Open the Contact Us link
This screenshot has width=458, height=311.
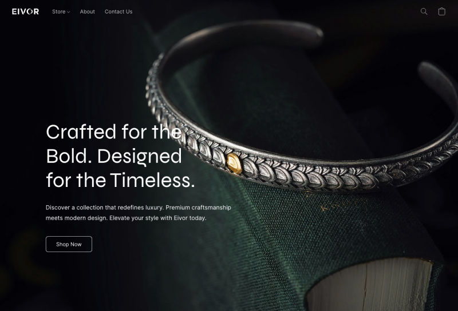point(119,11)
